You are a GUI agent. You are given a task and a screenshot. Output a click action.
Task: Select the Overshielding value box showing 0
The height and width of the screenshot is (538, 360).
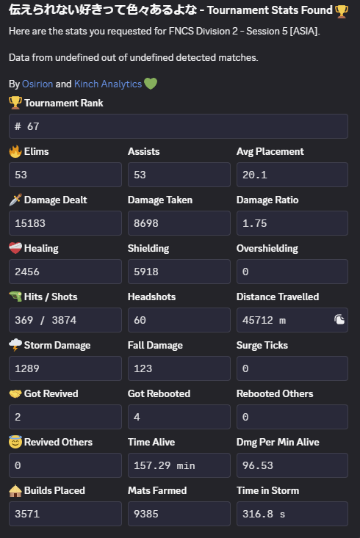tap(292, 272)
